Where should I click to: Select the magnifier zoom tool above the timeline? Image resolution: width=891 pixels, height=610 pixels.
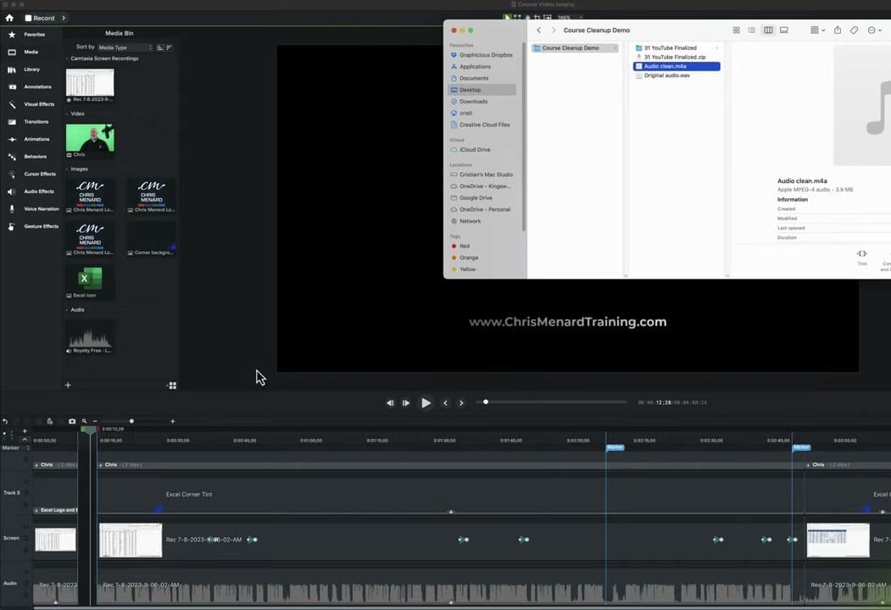(x=84, y=421)
